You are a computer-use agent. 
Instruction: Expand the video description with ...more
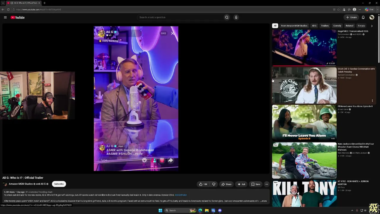(263, 201)
